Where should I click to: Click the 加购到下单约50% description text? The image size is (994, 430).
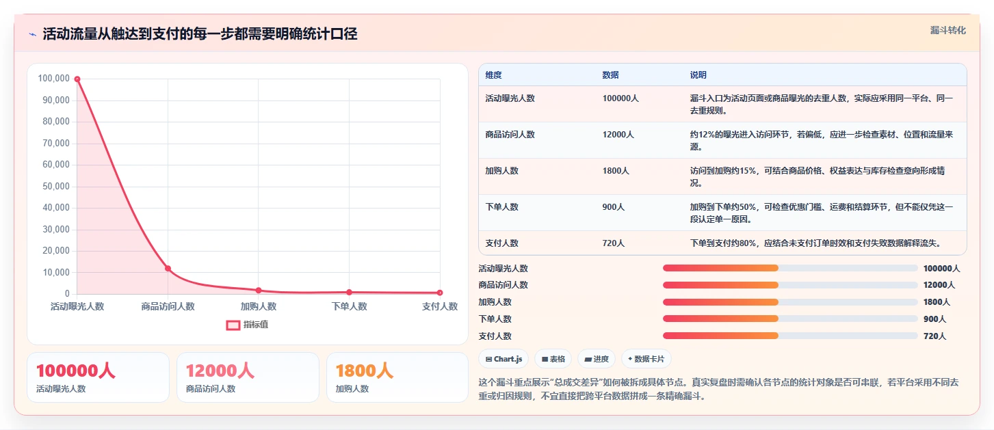(x=821, y=213)
